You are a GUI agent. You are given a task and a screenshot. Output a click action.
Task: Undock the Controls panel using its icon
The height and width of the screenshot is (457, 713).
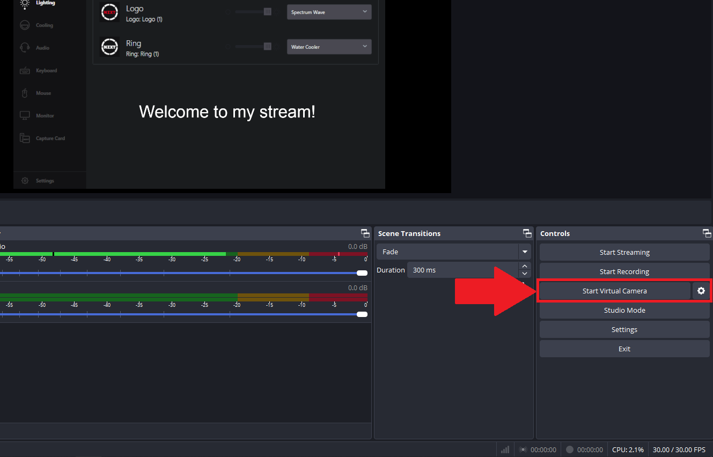tap(707, 233)
